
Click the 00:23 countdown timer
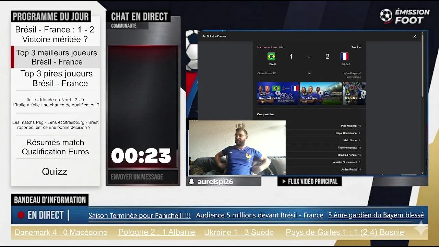(141, 156)
